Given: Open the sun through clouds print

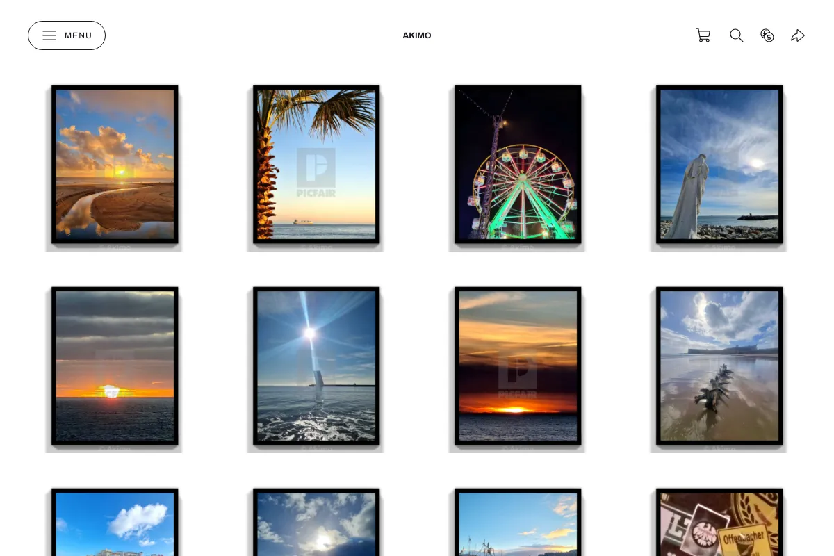Looking at the screenshot, I should tap(316, 521).
